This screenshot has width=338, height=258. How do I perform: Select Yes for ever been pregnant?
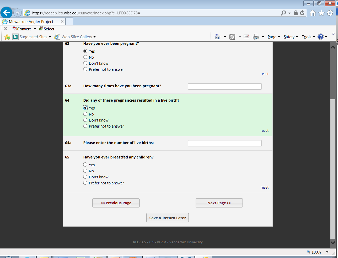tap(85, 51)
